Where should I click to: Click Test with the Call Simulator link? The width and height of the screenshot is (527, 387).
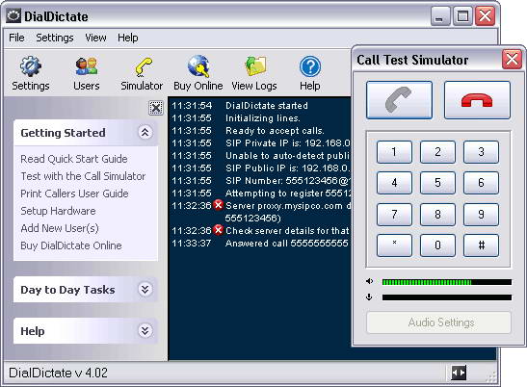click(83, 176)
